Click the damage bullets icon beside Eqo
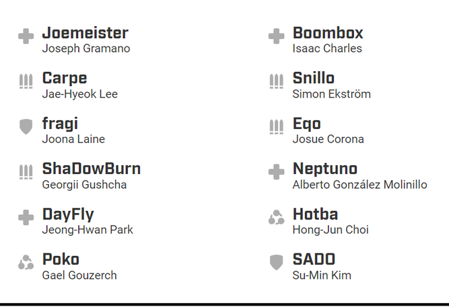449x307 pixels. pyautogui.click(x=276, y=127)
